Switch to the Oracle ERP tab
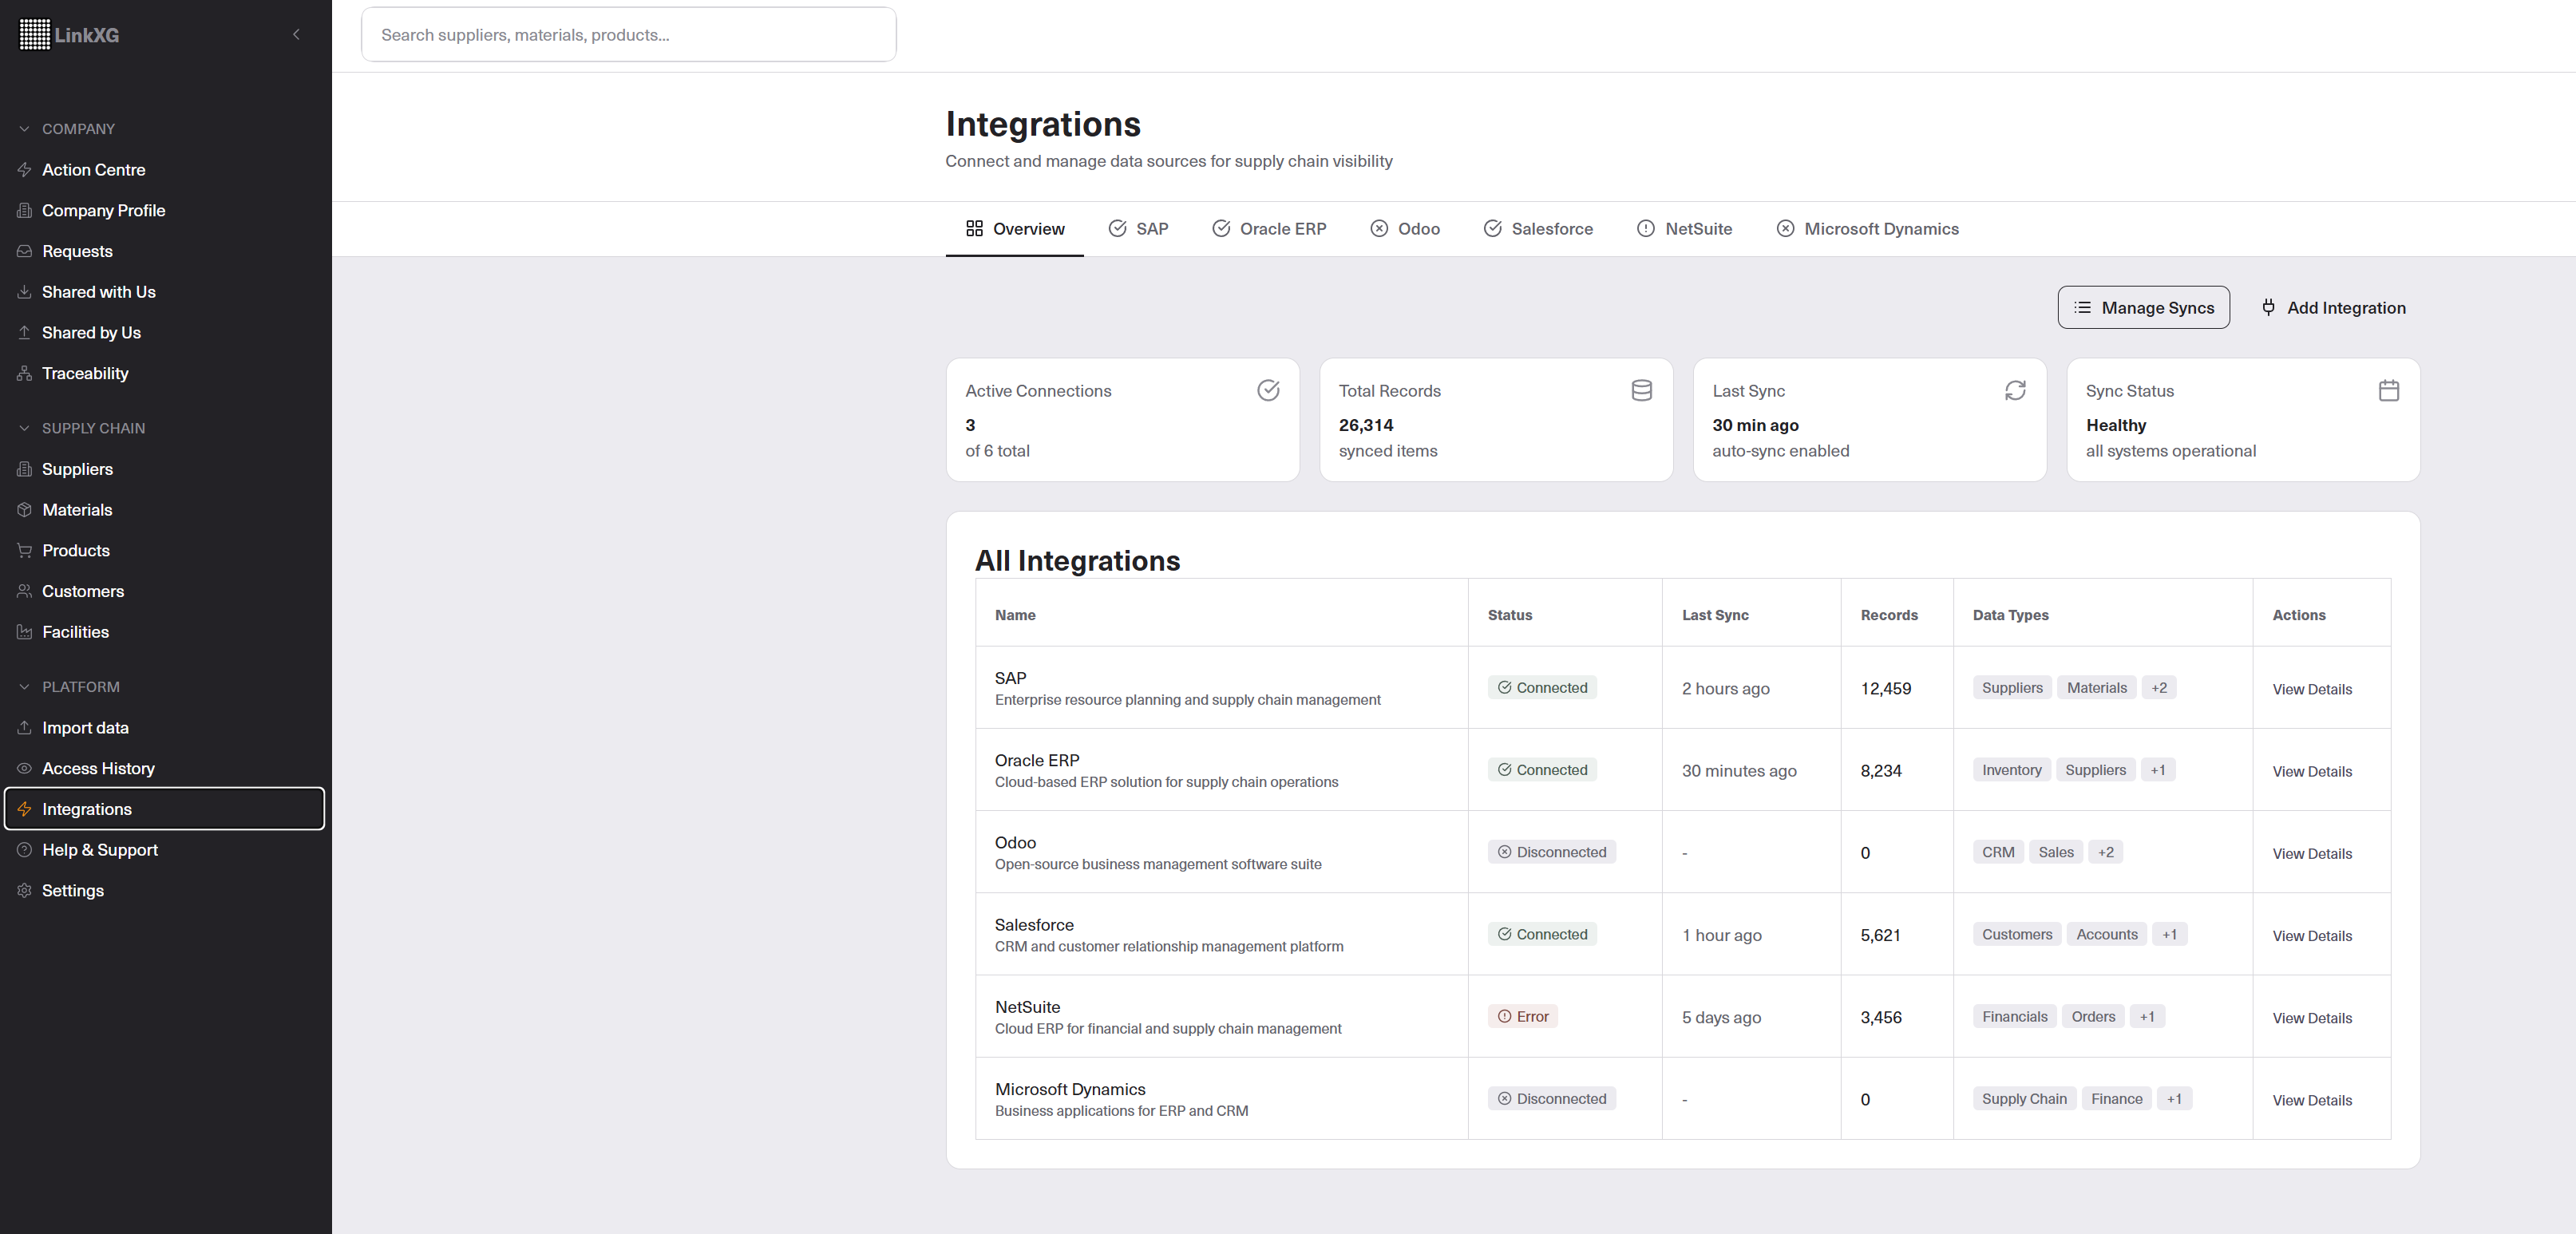 pos(1269,229)
